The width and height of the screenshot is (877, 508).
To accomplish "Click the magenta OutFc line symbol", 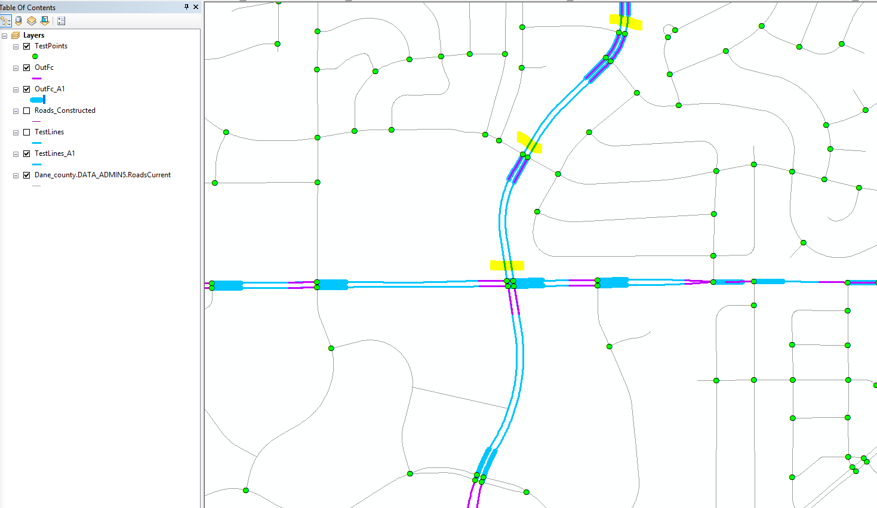I will coord(36,78).
